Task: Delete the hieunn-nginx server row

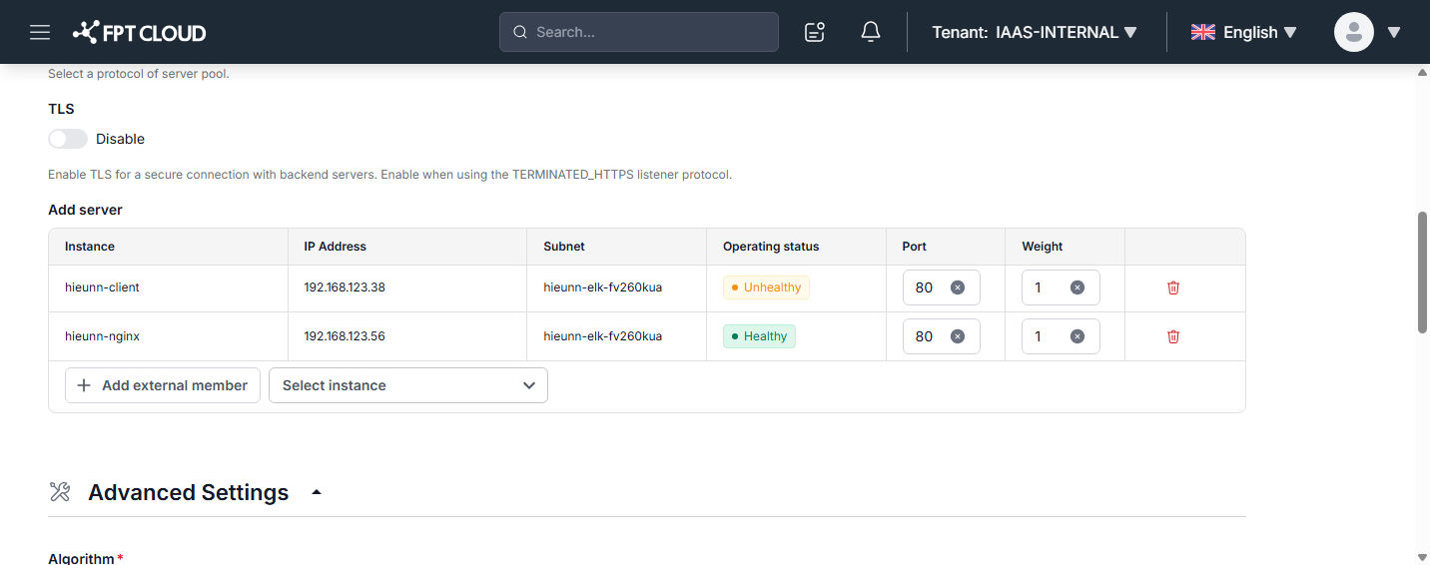Action: (1173, 336)
